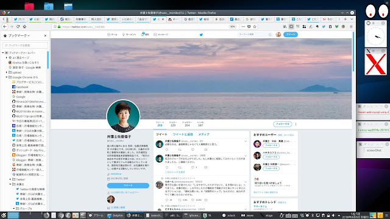The height and width of the screenshot is (219, 390).
Task: Bookmark this page with the star icon
Action: pyautogui.click(x=255, y=27)
